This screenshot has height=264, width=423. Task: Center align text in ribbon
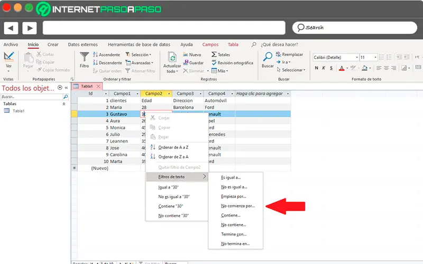387,68
